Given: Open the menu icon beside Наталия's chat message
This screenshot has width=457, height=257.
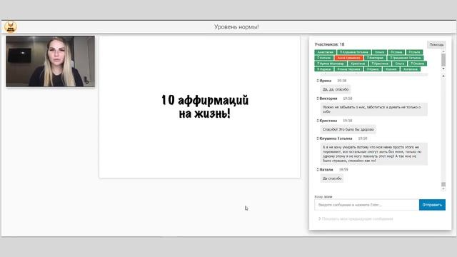Looking at the screenshot, I should pyautogui.click(x=317, y=169).
